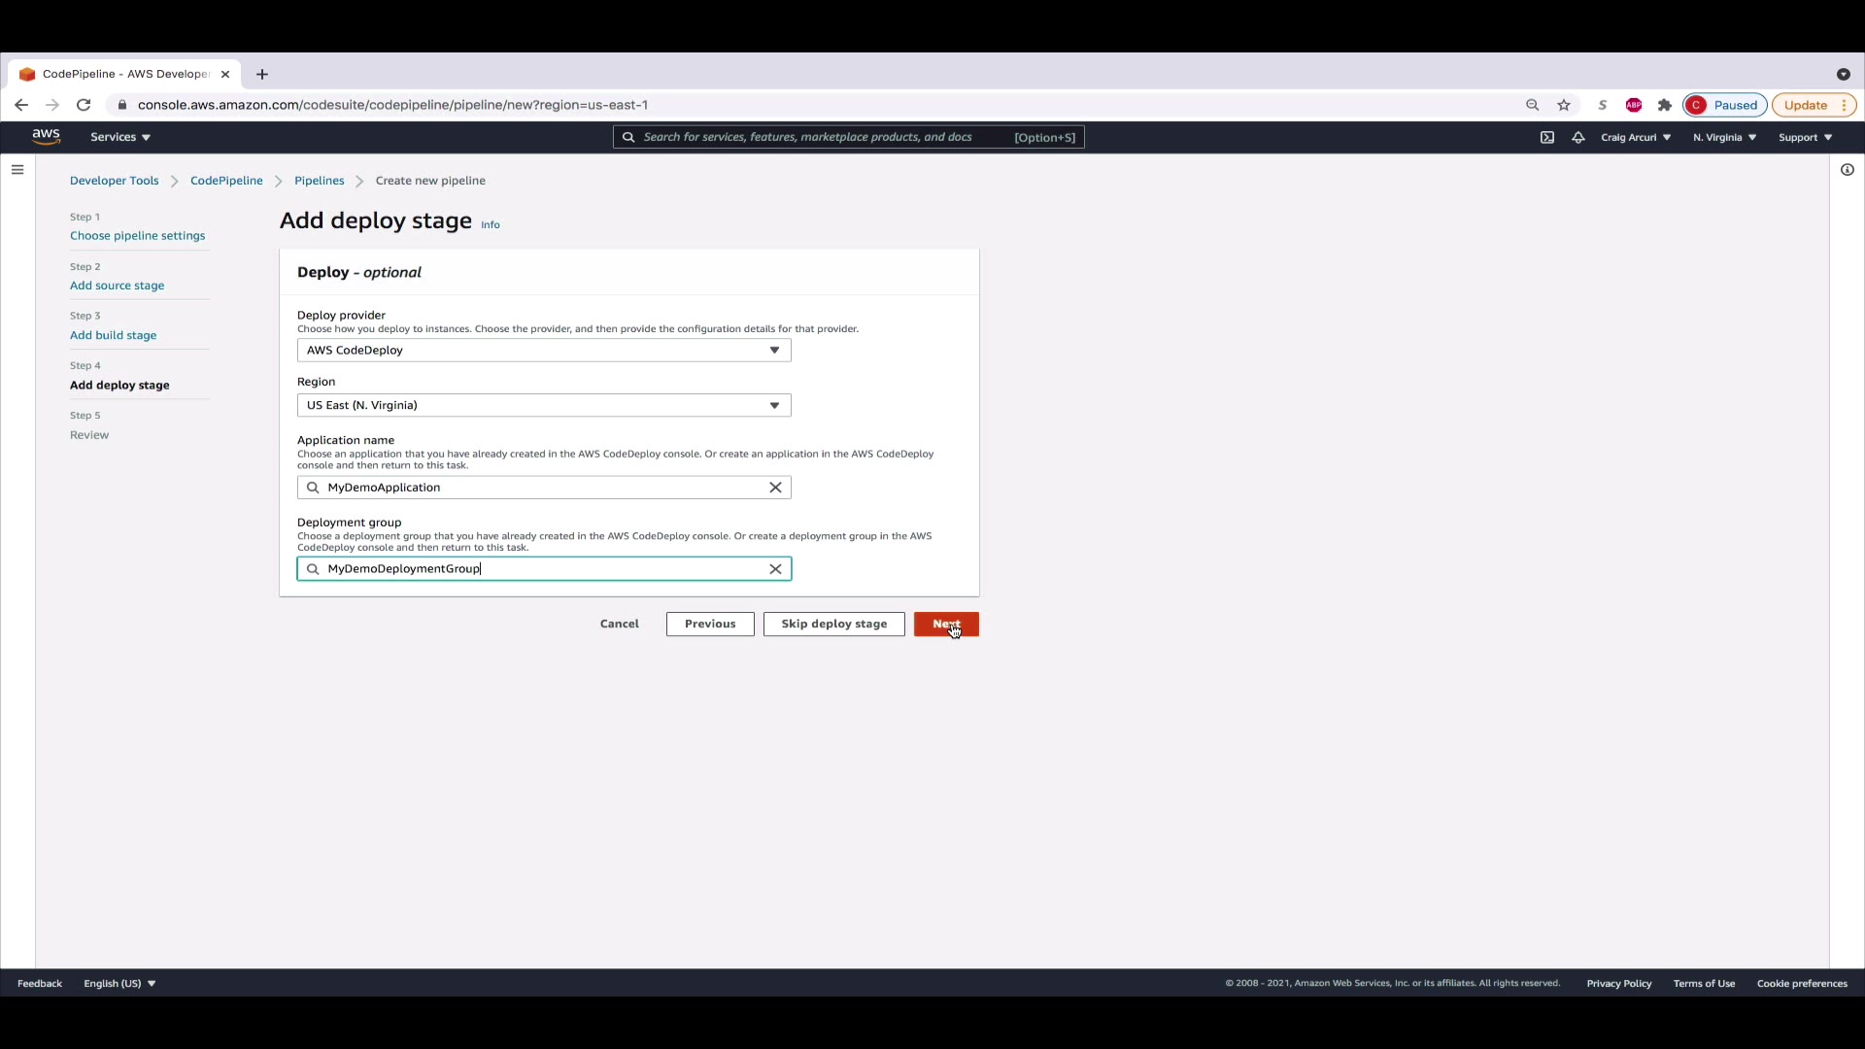Image resolution: width=1865 pixels, height=1049 pixels.
Task: Reload the page in browser
Action: (x=84, y=105)
